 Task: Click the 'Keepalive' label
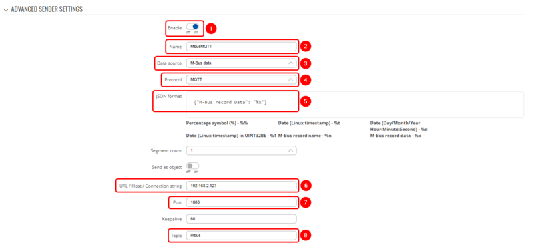(x=172, y=219)
